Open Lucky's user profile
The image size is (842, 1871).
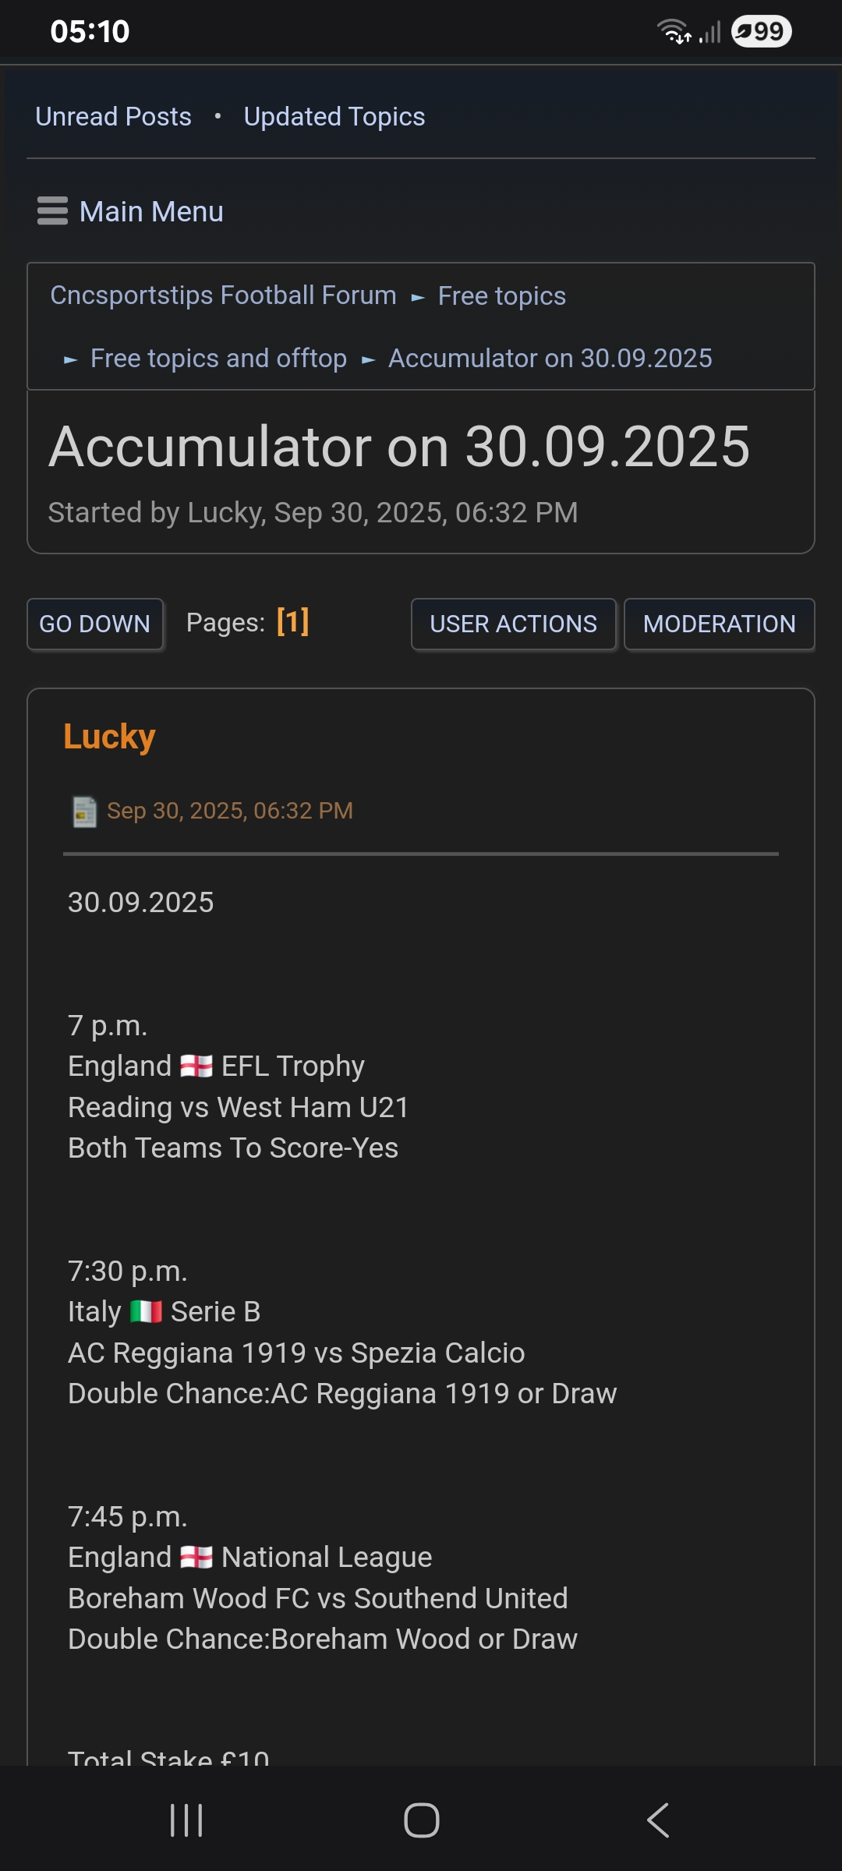pyautogui.click(x=109, y=737)
